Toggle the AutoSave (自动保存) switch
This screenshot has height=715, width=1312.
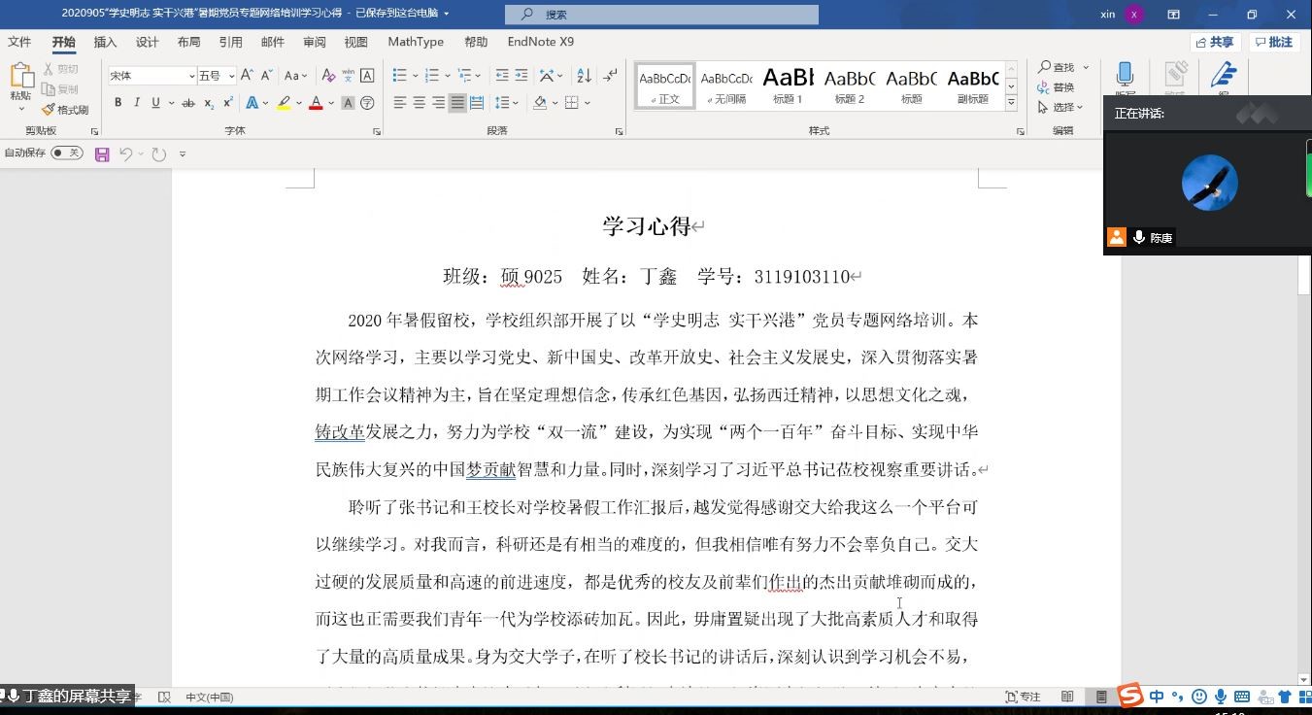(x=66, y=153)
